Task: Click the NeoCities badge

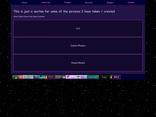Action: (93, 77)
